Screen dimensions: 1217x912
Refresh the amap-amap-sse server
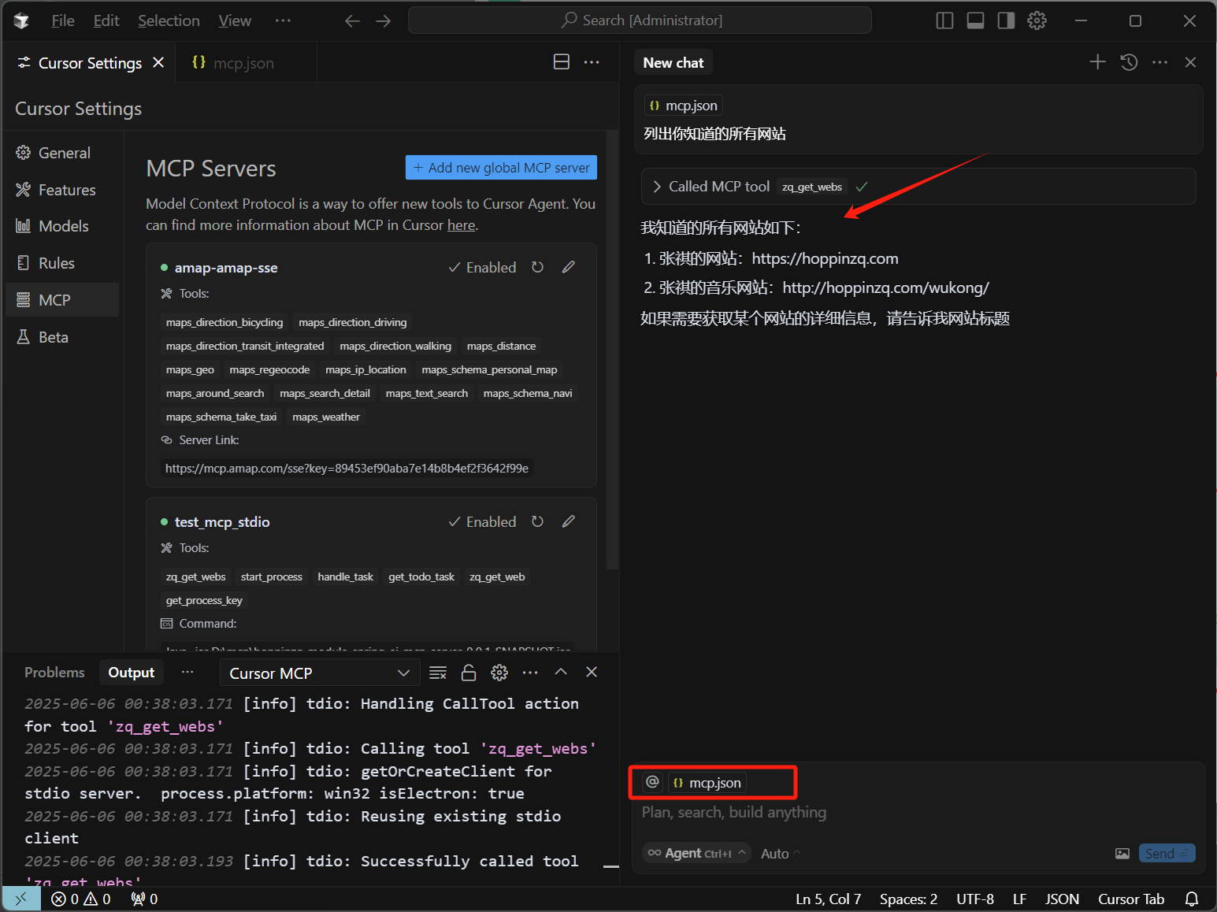[537, 267]
